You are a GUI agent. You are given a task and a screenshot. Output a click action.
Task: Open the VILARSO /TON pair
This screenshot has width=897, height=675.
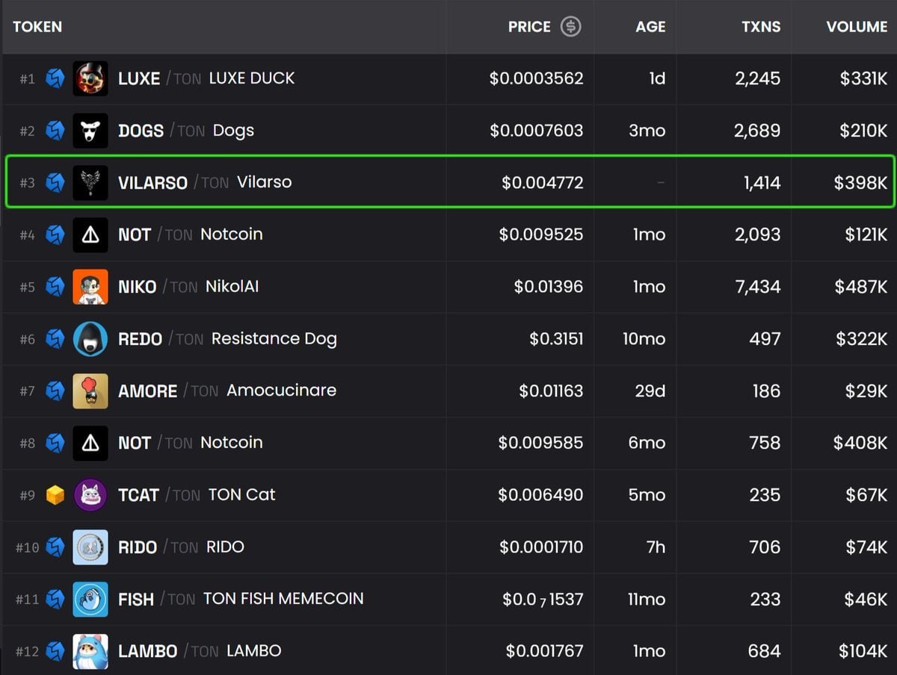[173, 182]
